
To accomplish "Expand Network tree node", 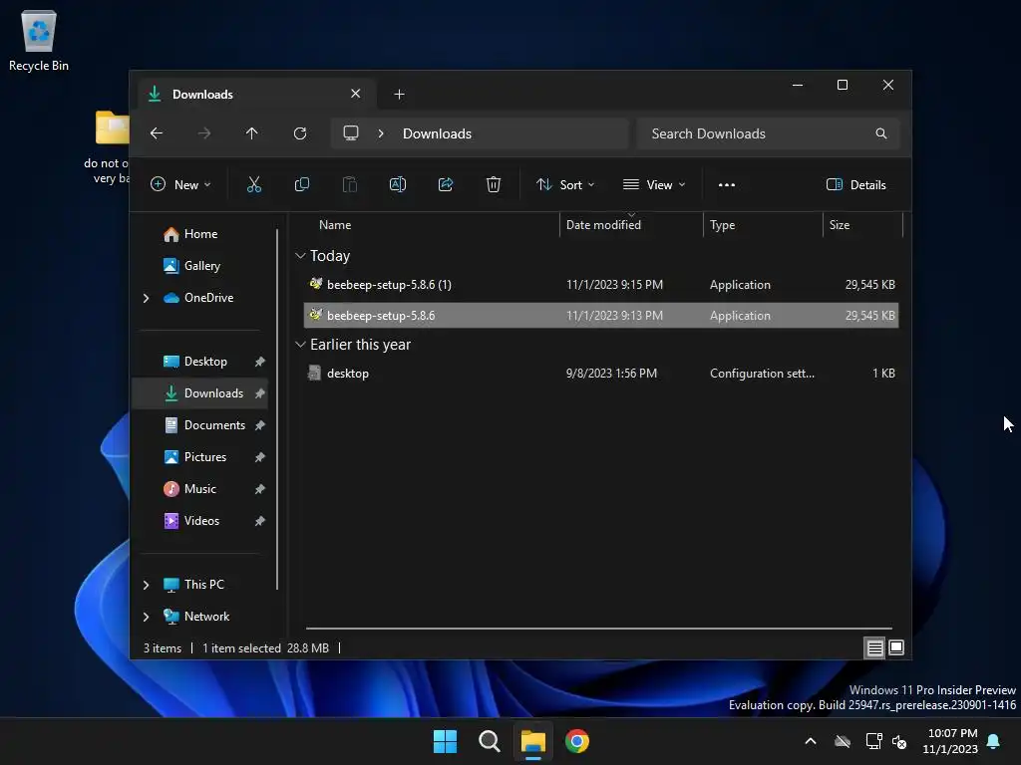I will [x=146, y=617].
